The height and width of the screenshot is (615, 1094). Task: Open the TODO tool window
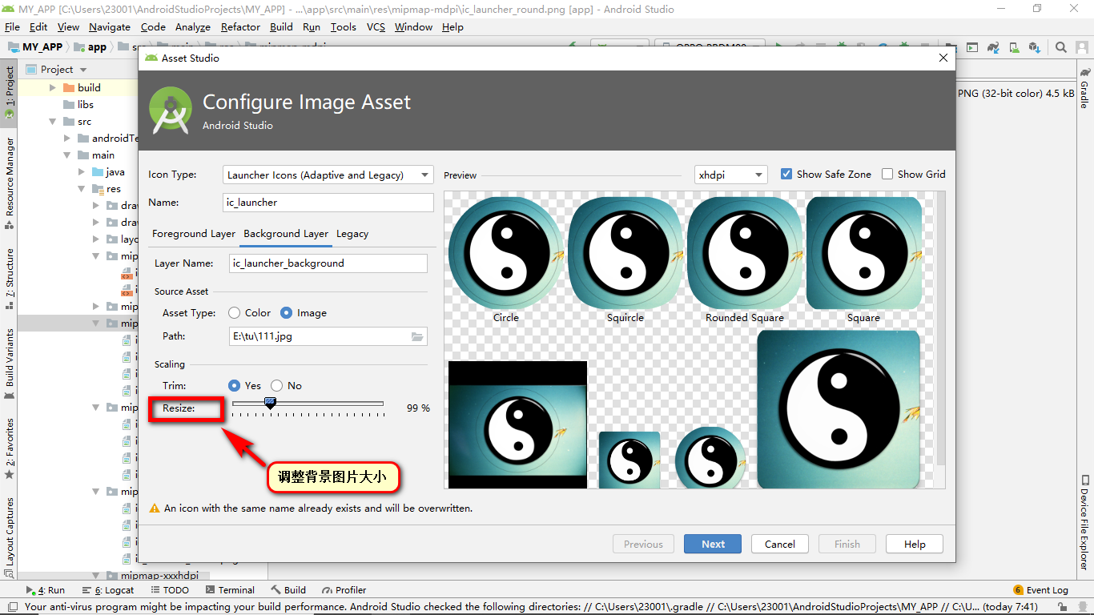pyautogui.click(x=169, y=590)
